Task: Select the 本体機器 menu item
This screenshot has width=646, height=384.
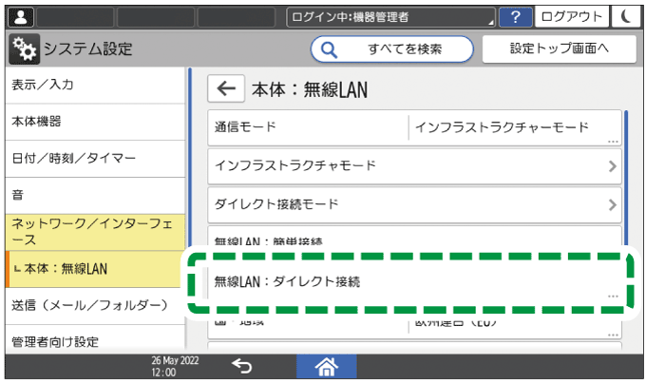Action: pyautogui.click(x=95, y=122)
